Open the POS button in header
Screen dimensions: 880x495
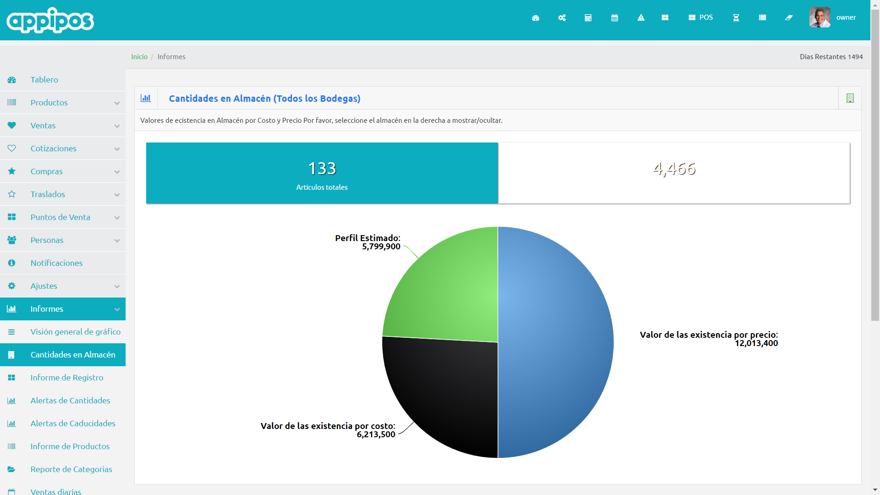click(x=701, y=18)
